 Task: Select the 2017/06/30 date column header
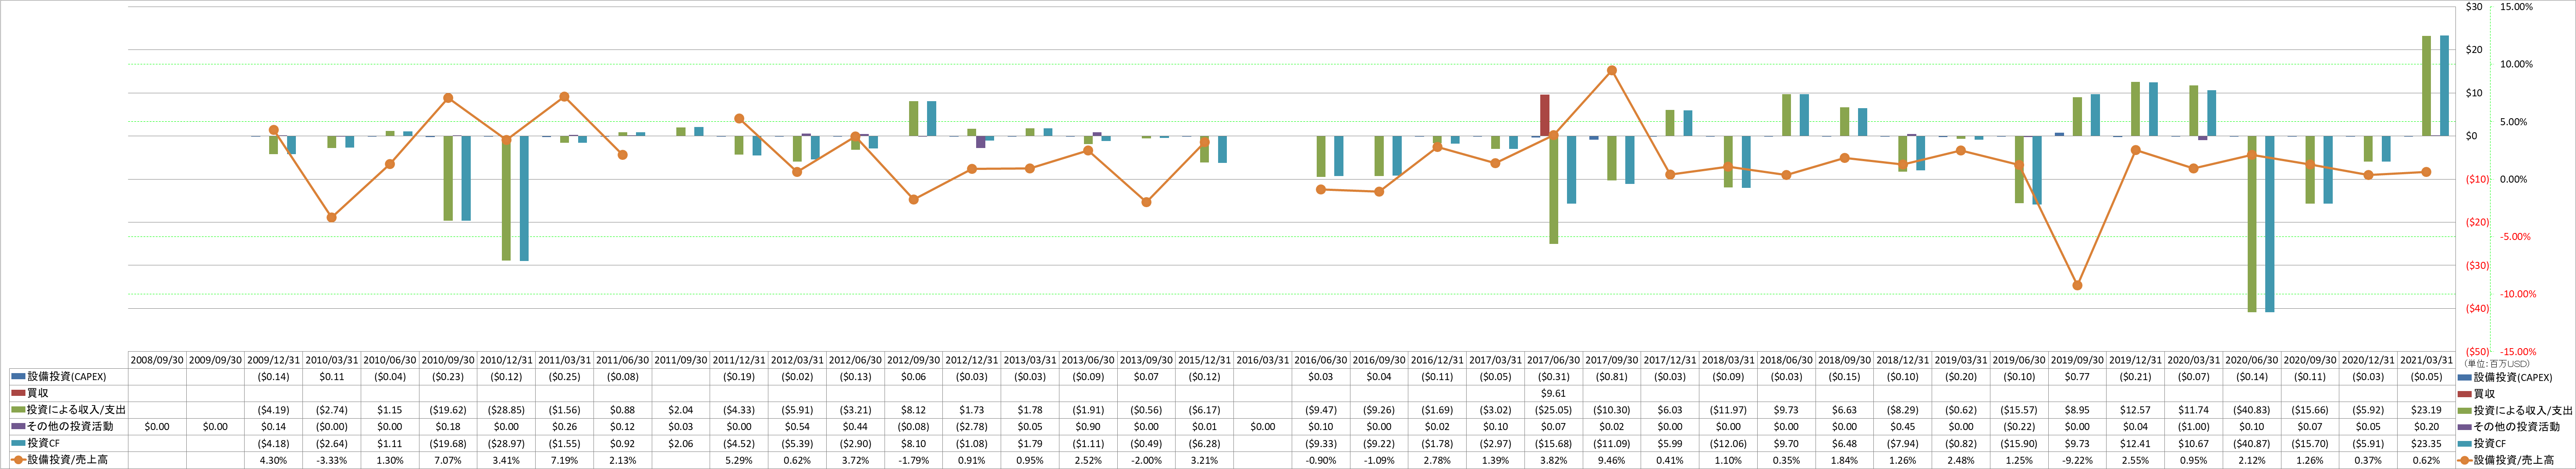tap(1553, 360)
